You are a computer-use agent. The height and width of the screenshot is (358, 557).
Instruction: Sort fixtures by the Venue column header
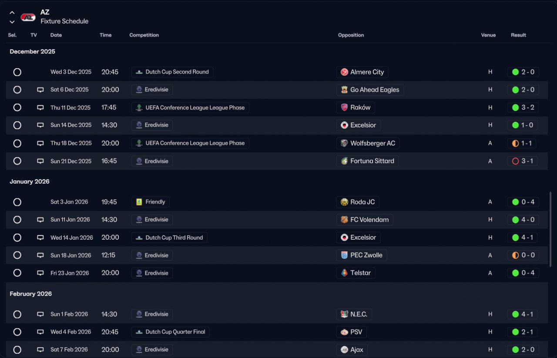click(x=488, y=35)
